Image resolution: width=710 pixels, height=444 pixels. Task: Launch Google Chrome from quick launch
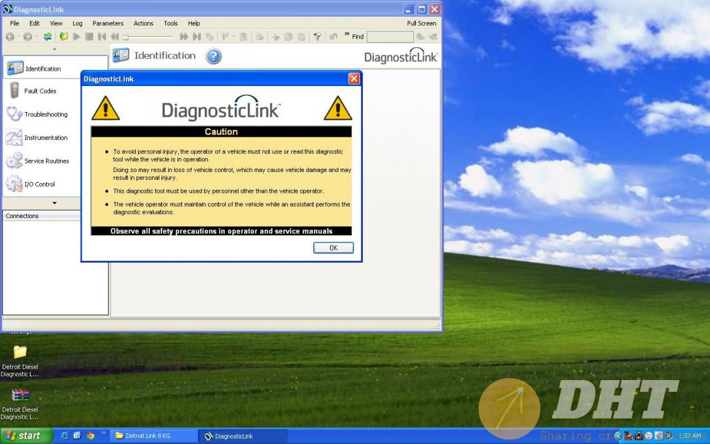[x=90, y=436]
